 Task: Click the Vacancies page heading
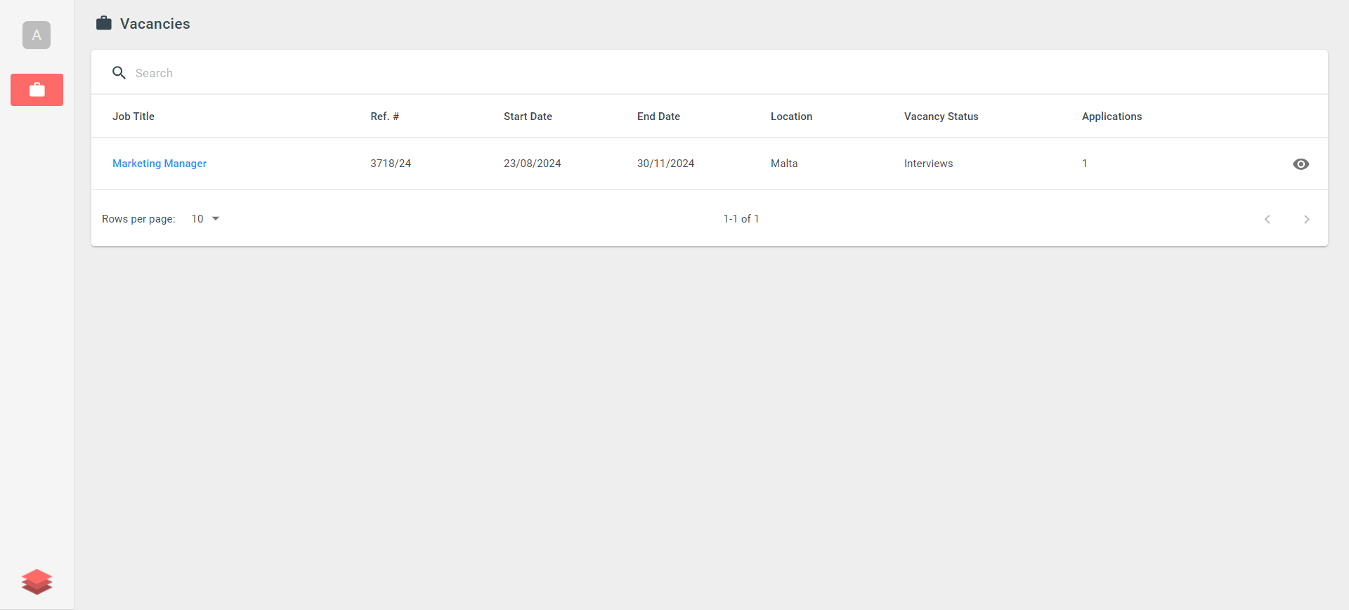pyautogui.click(x=155, y=24)
